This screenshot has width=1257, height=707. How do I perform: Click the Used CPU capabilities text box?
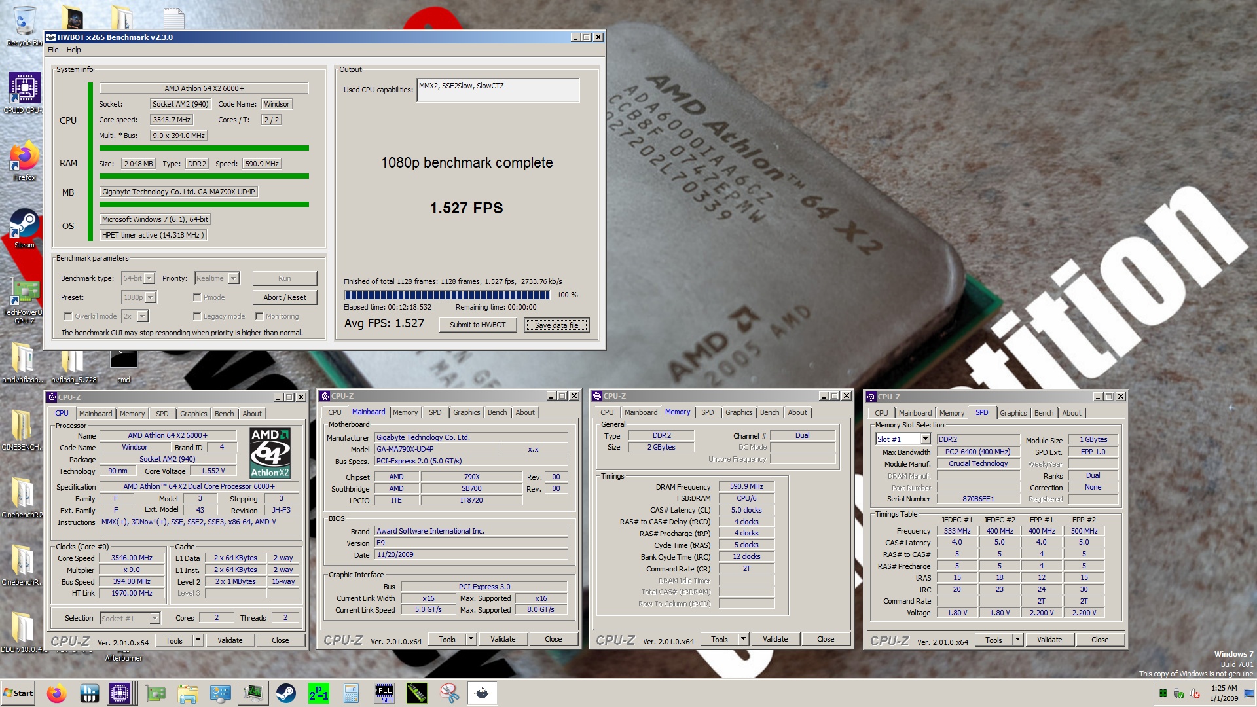pyautogui.click(x=498, y=90)
